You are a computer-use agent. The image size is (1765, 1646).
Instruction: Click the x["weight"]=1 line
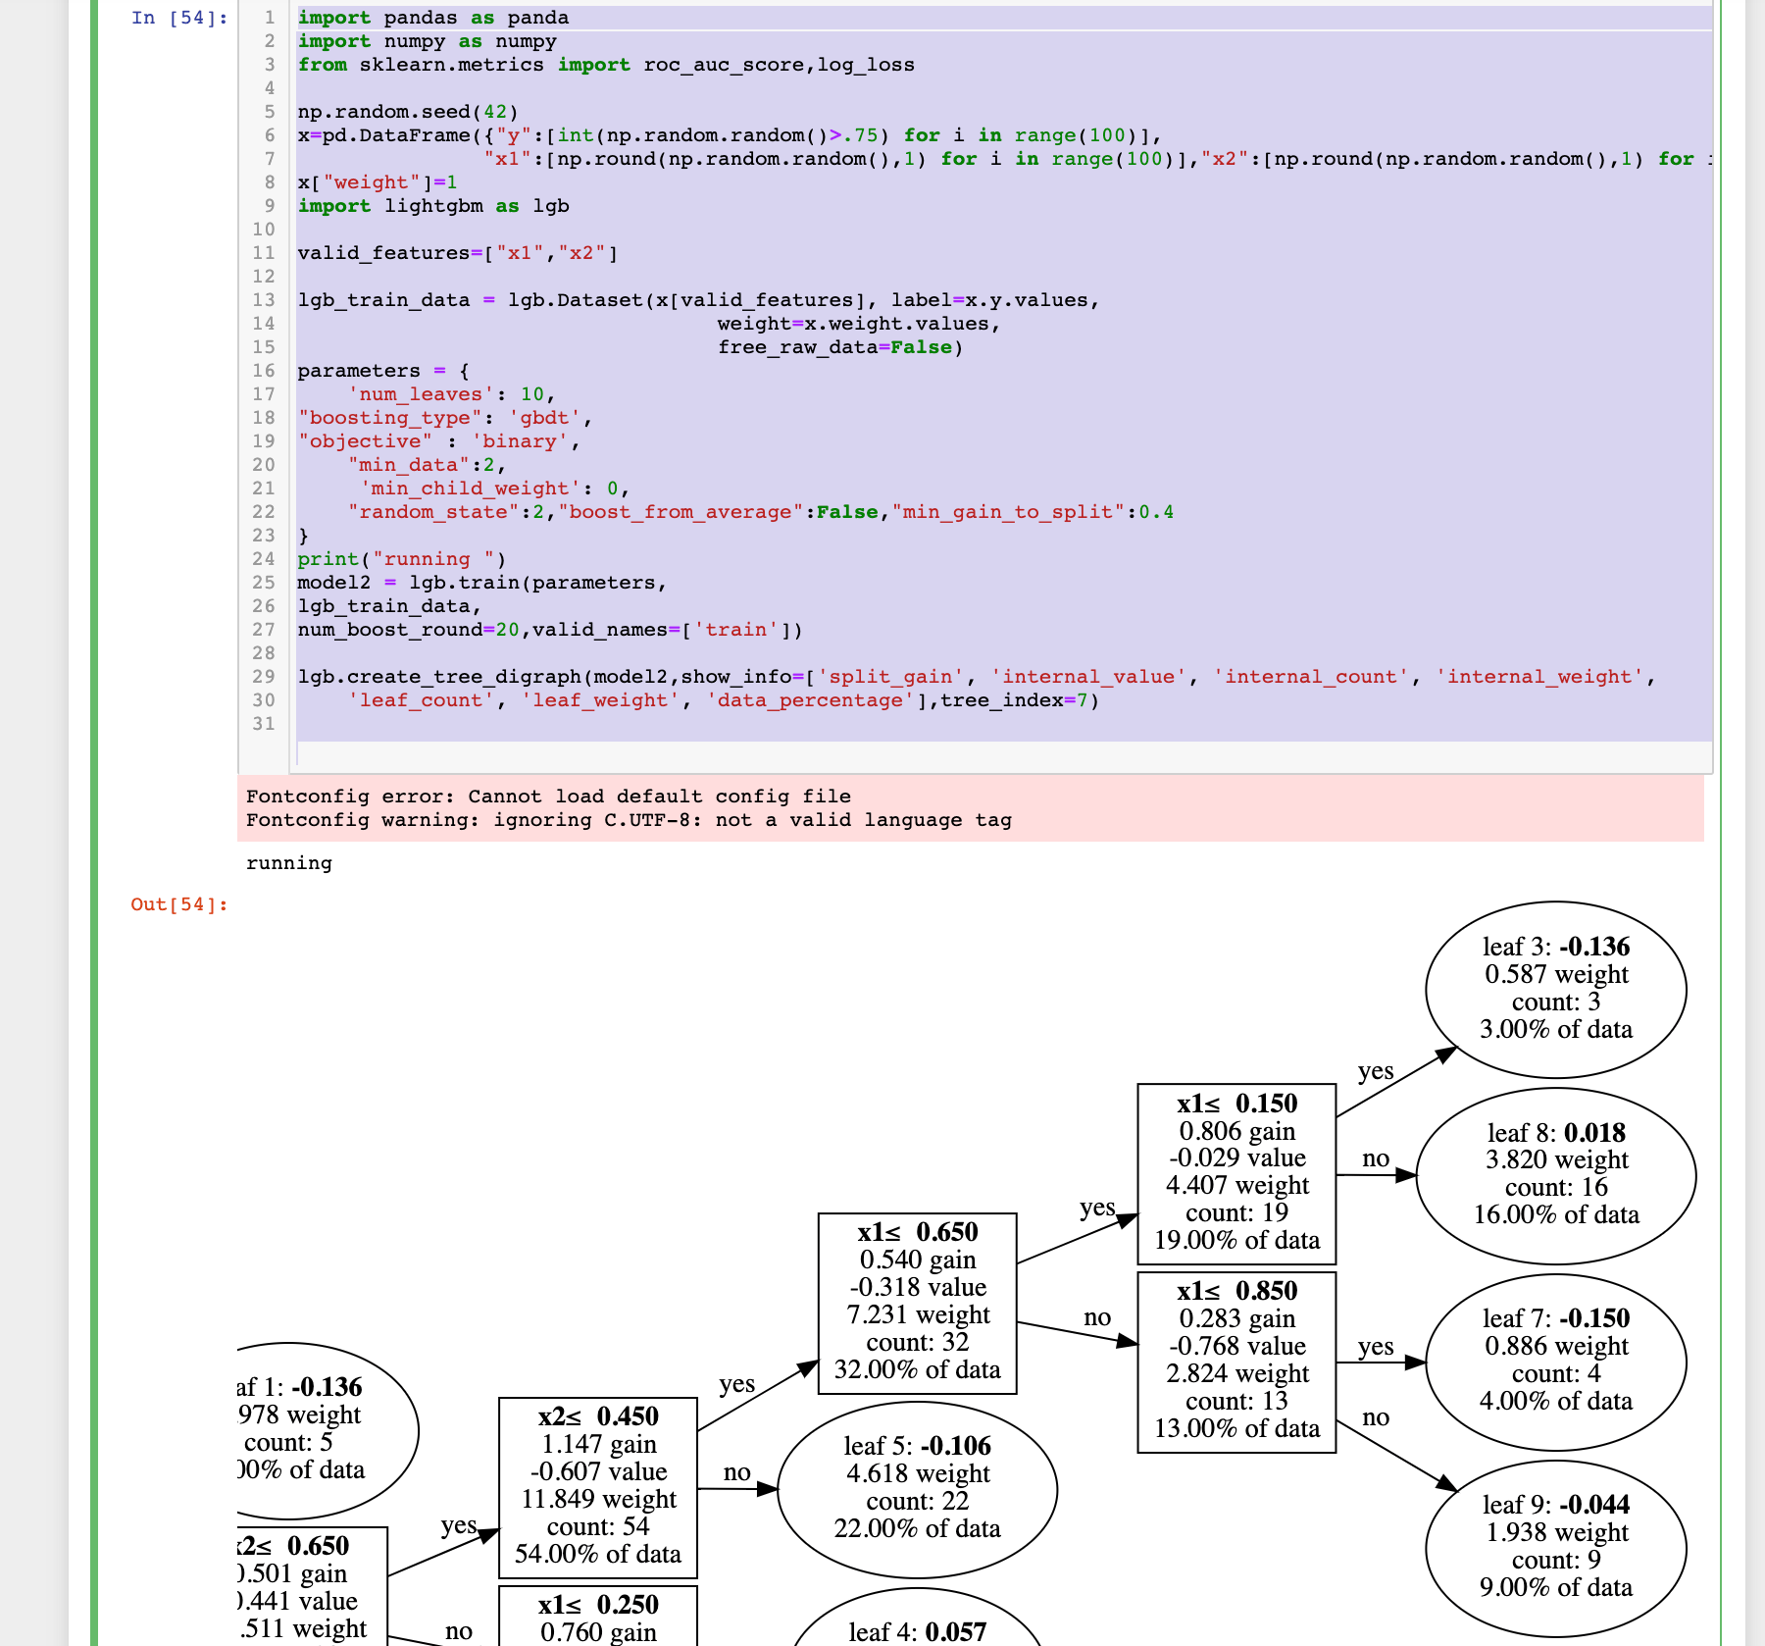point(378,182)
